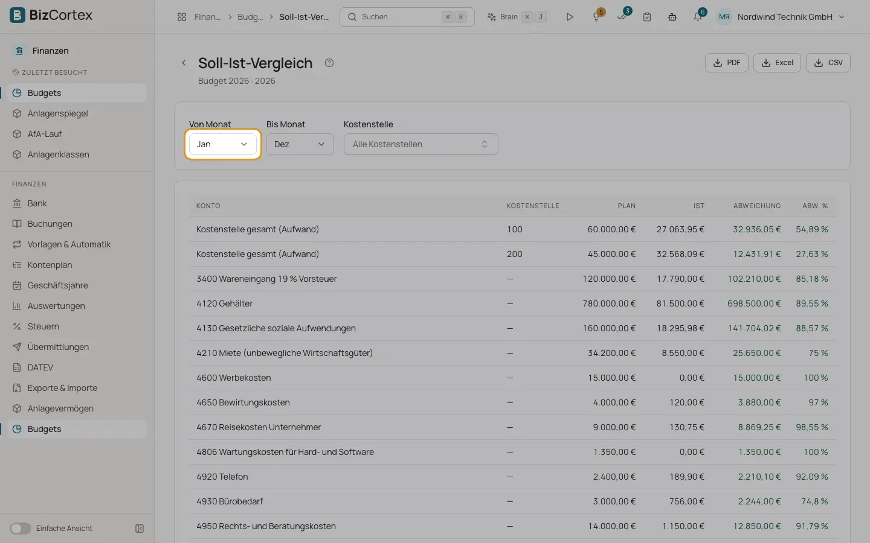Go back using the left chevron arrow
Image resolution: width=870 pixels, height=543 pixels.
[184, 63]
